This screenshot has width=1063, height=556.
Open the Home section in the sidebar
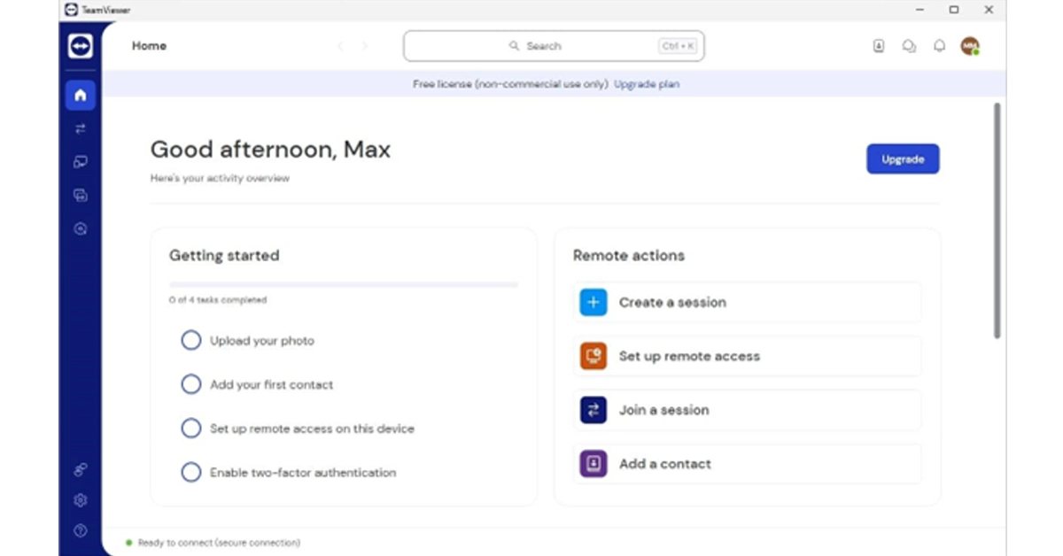pyautogui.click(x=81, y=95)
